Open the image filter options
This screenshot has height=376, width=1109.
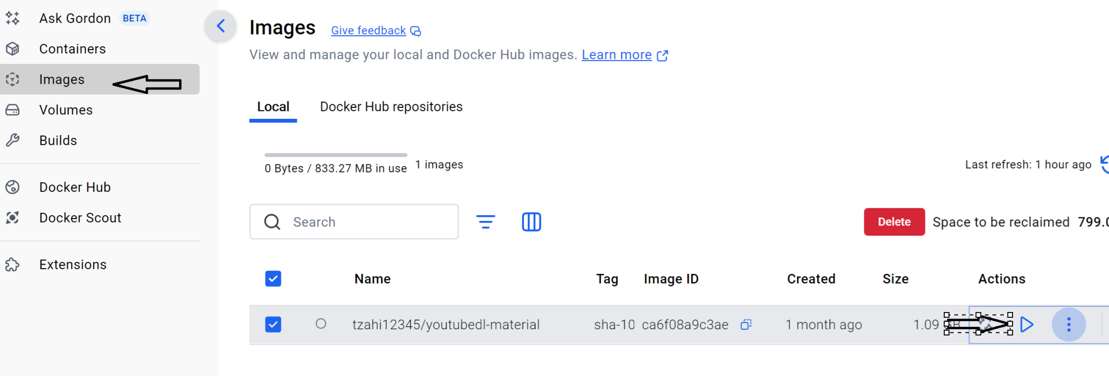486,222
